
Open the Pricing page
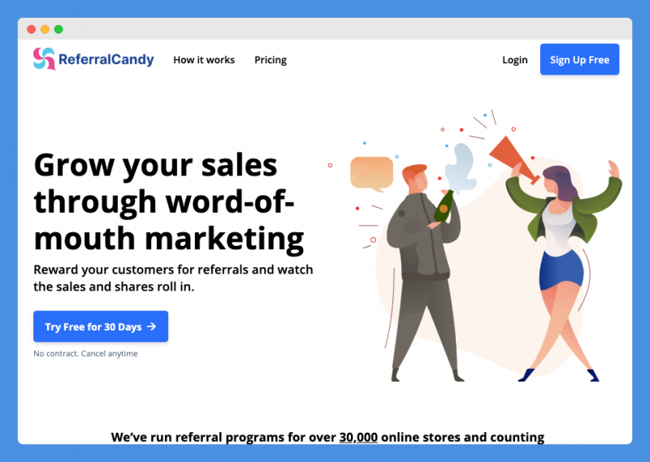pyautogui.click(x=271, y=60)
